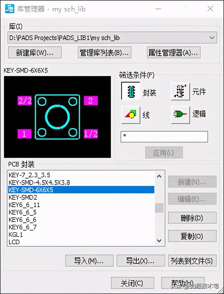
Task: Open the library path dropdown
Action: click(212, 38)
